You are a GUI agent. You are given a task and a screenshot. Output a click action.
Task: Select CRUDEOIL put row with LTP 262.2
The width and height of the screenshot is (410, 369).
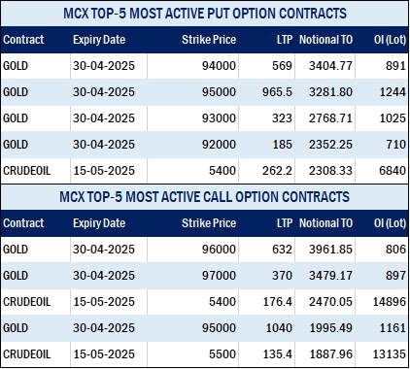(x=205, y=171)
